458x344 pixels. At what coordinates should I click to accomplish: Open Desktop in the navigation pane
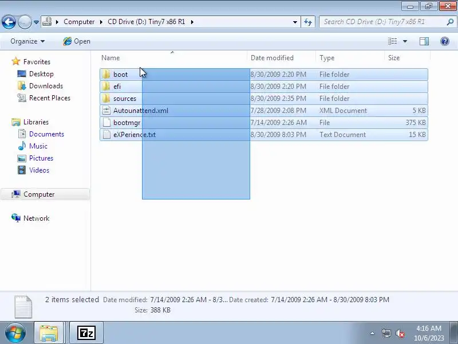pos(41,74)
